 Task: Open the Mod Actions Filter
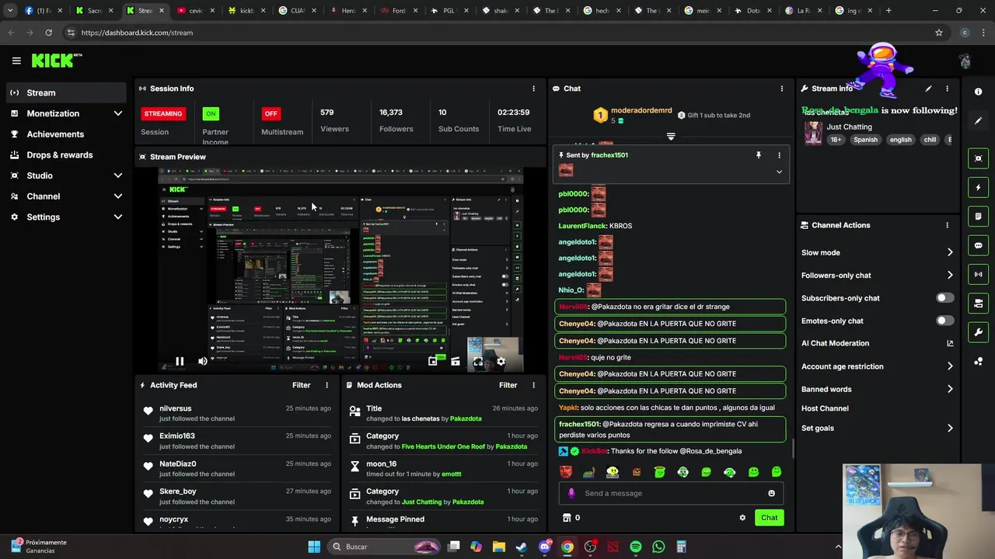click(508, 385)
